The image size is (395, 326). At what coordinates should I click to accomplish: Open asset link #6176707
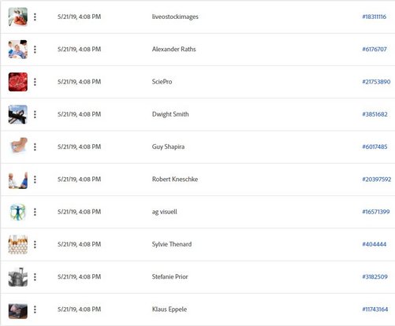click(x=375, y=50)
